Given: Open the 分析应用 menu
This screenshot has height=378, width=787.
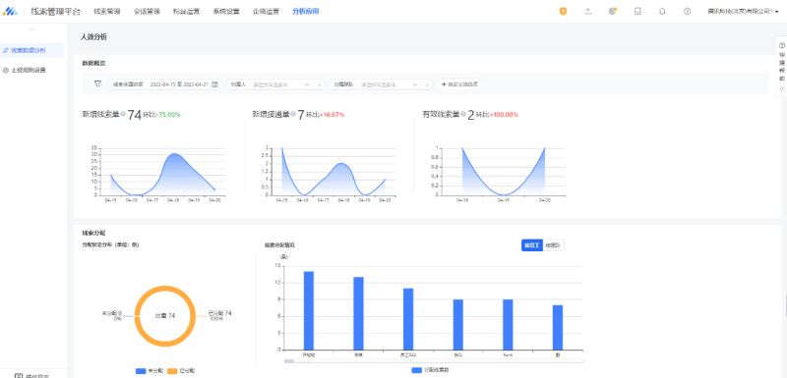Looking at the screenshot, I should coord(305,12).
